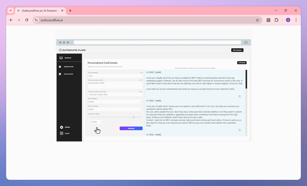Click the Your Brand Name input field
307x186 pixels.
click(x=115, y=76)
